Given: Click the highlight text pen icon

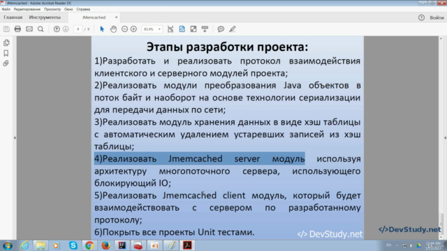Looking at the screenshot, I should pyautogui.click(x=233, y=29).
